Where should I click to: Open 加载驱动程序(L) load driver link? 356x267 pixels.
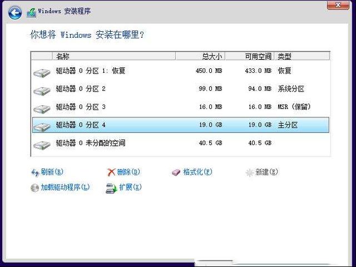click(x=65, y=187)
